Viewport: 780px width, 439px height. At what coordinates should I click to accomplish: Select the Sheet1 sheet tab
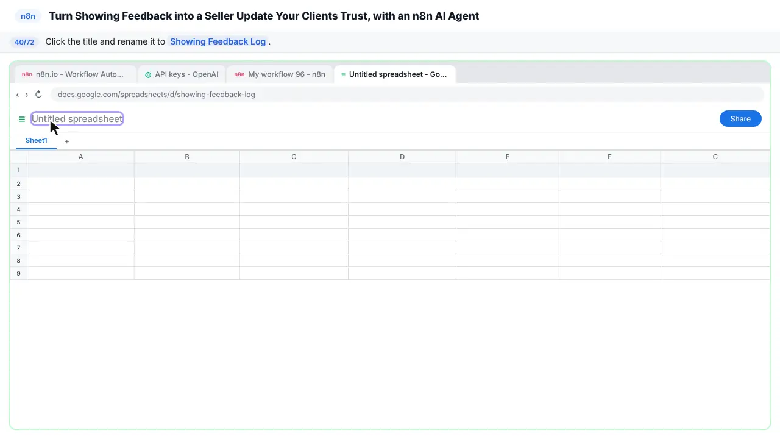click(37, 141)
